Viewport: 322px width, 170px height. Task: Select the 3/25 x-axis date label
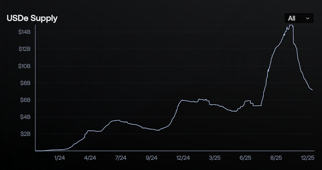(x=214, y=158)
